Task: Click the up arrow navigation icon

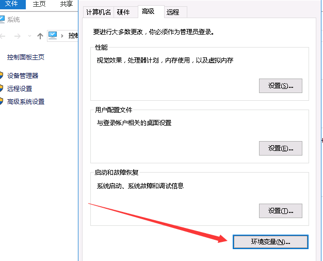Action: tap(40, 36)
